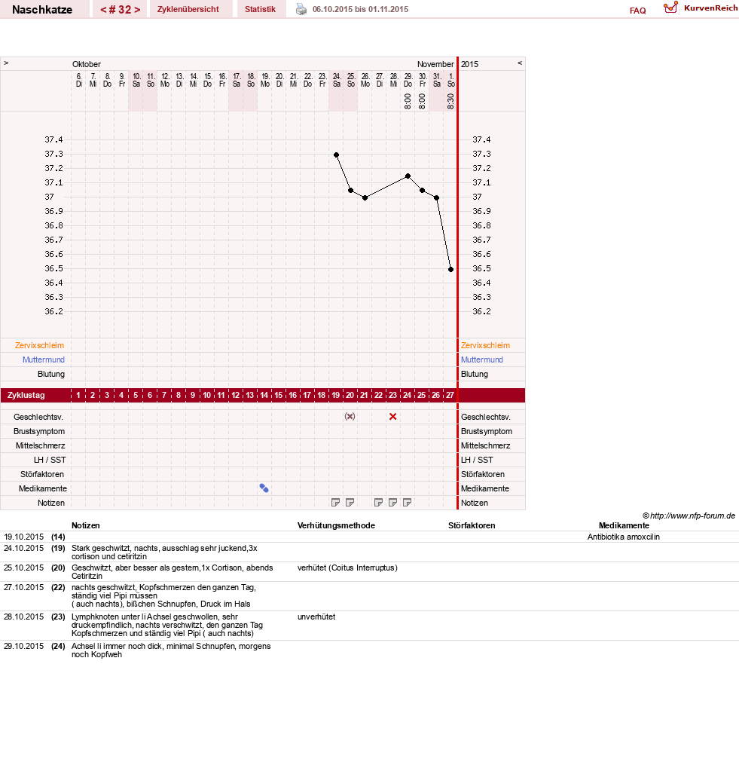This screenshot has width=739, height=765.
Task: Click Zyklustag 27 in the red bar
Action: pyautogui.click(x=450, y=395)
